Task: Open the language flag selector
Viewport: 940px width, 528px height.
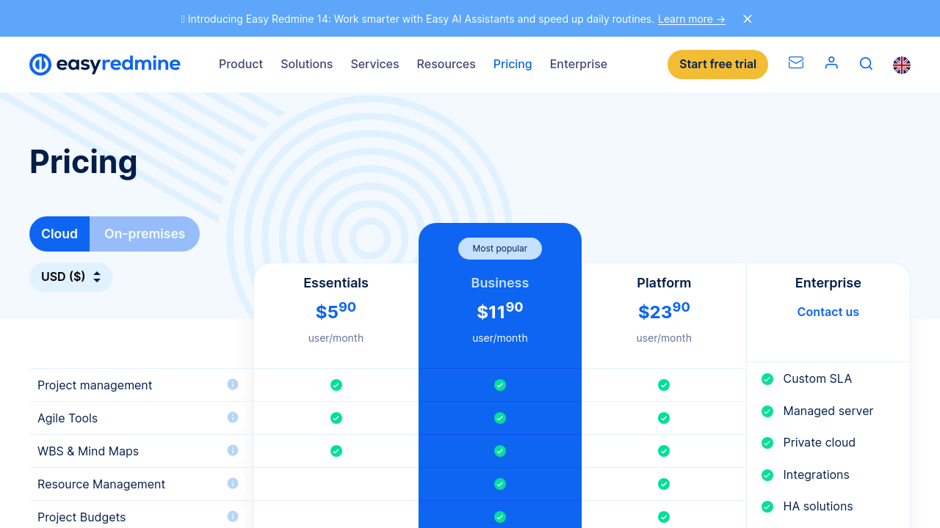Action: pos(902,65)
